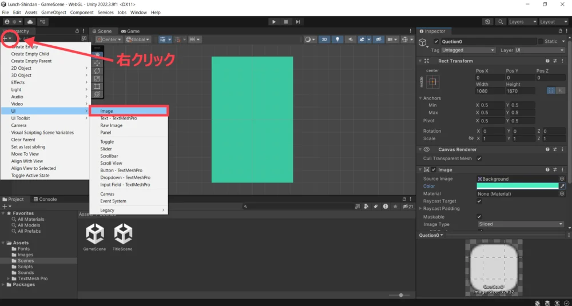The image size is (572, 306).
Task: Open the Material object picker circle
Action: point(562,194)
